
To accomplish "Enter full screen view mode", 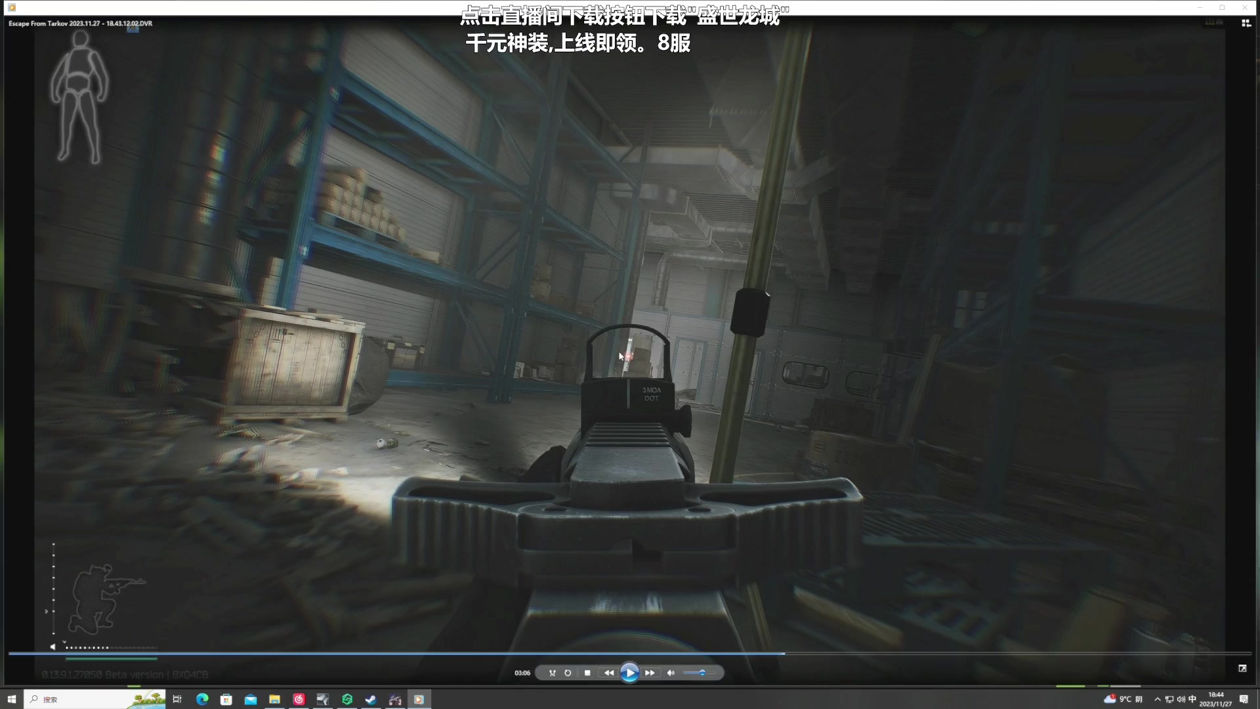I will click(1242, 668).
